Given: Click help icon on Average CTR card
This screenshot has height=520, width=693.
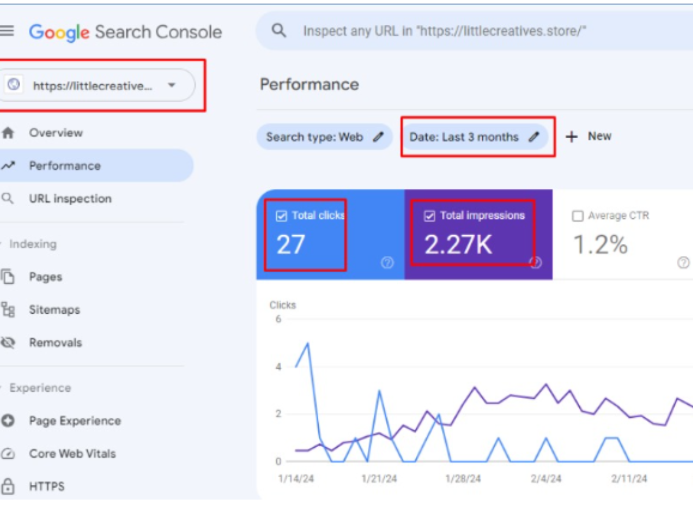Looking at the screenshot, I should 683,263.
